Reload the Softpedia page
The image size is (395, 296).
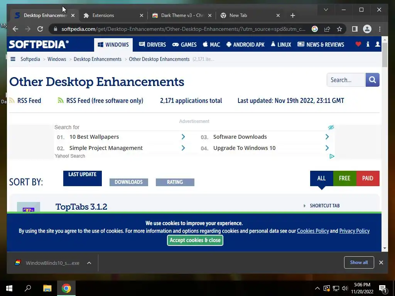point(40,29)
